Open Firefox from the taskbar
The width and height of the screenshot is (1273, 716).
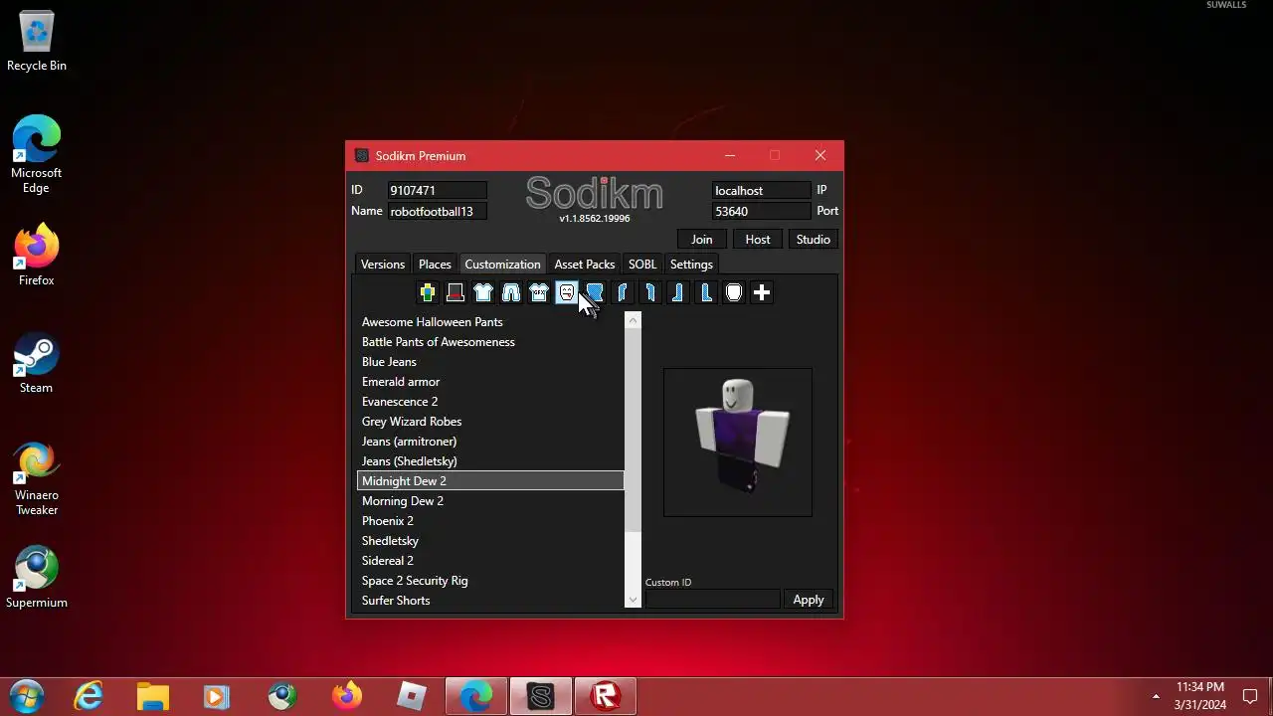[347, 696]
